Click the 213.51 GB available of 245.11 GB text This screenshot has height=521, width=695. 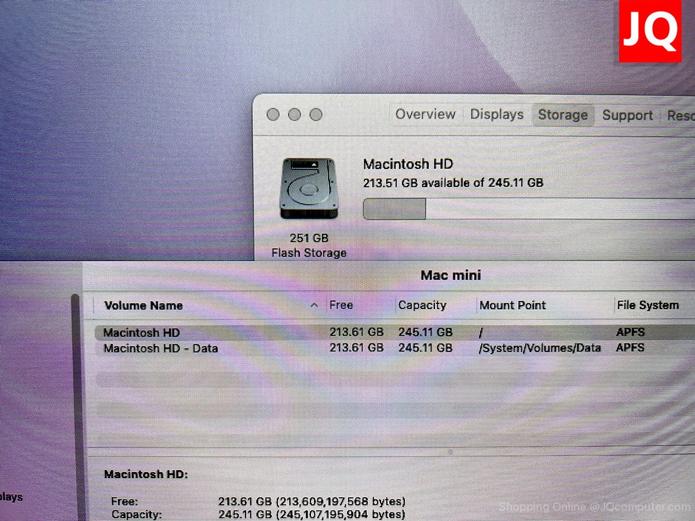pos(453,183)
